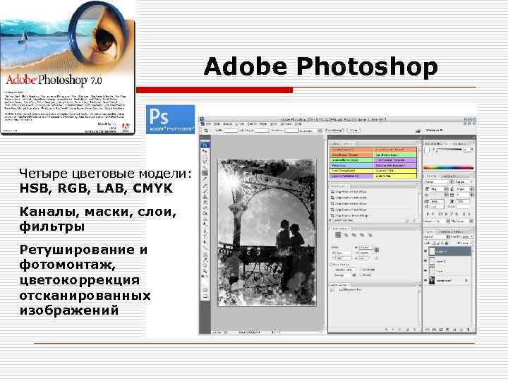This screenshot has width=508, height=381.
Task: Click the Create new group folder icon
Action: pos(454,329)
